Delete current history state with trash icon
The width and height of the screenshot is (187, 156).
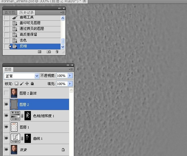pyautogui.click(x=57, y=52)
